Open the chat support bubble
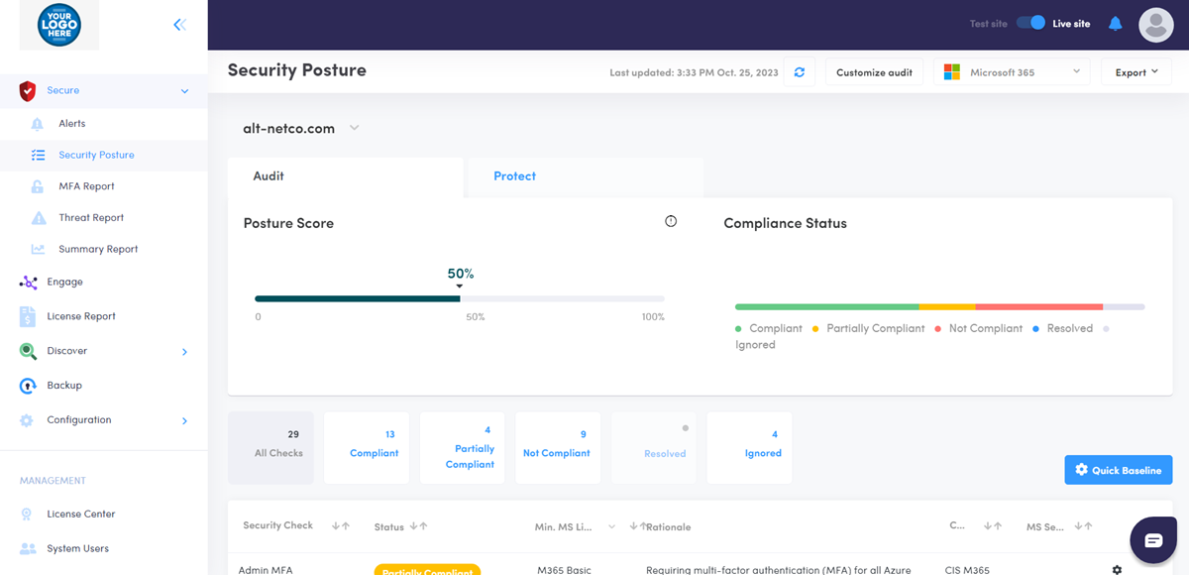 coord(1153,540)
